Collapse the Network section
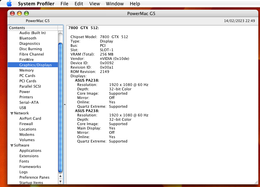The height and width of the screenshot is (187, 260). (x=12, y=113)
